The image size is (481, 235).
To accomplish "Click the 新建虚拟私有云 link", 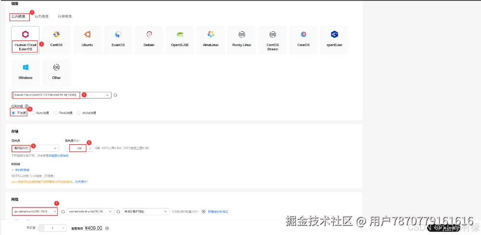I will pos(218,212).
